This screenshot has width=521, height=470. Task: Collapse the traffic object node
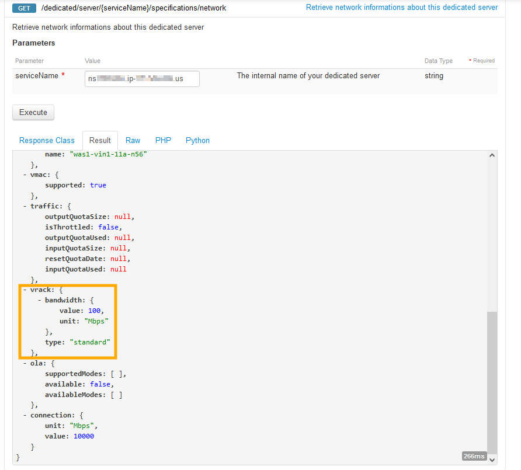[x=25, y=206]
